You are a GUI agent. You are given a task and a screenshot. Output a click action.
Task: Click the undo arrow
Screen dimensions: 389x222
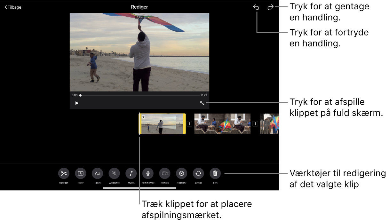[256, 7]
